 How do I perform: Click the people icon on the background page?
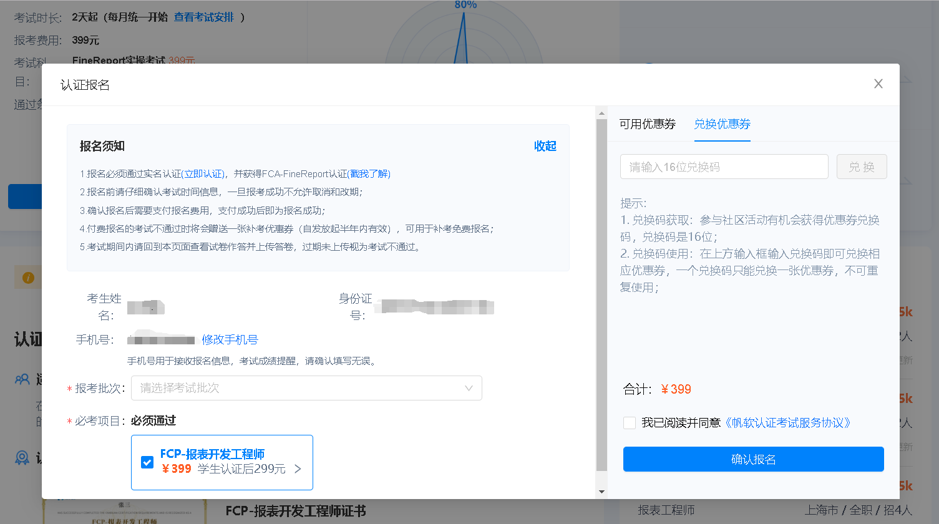coord(22,379)
